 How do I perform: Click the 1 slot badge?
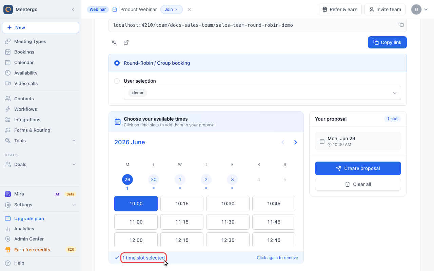[393, 119]
